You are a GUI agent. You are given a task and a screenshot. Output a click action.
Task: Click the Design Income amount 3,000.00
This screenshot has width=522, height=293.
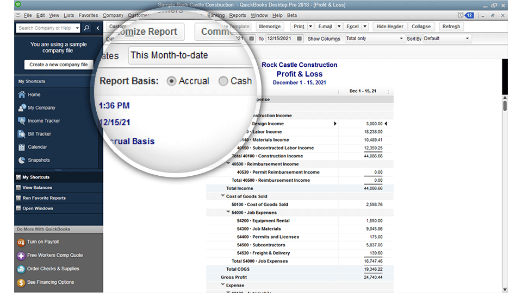[x=374, y=124]
